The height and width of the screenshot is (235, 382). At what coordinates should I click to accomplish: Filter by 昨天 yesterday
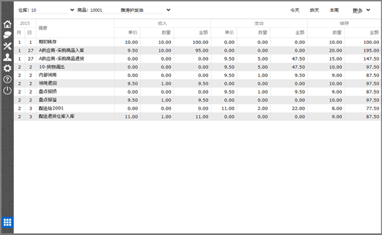314,10
